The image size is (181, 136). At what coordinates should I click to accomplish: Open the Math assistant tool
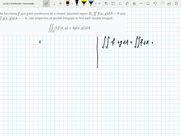click(x=134, y=3)
